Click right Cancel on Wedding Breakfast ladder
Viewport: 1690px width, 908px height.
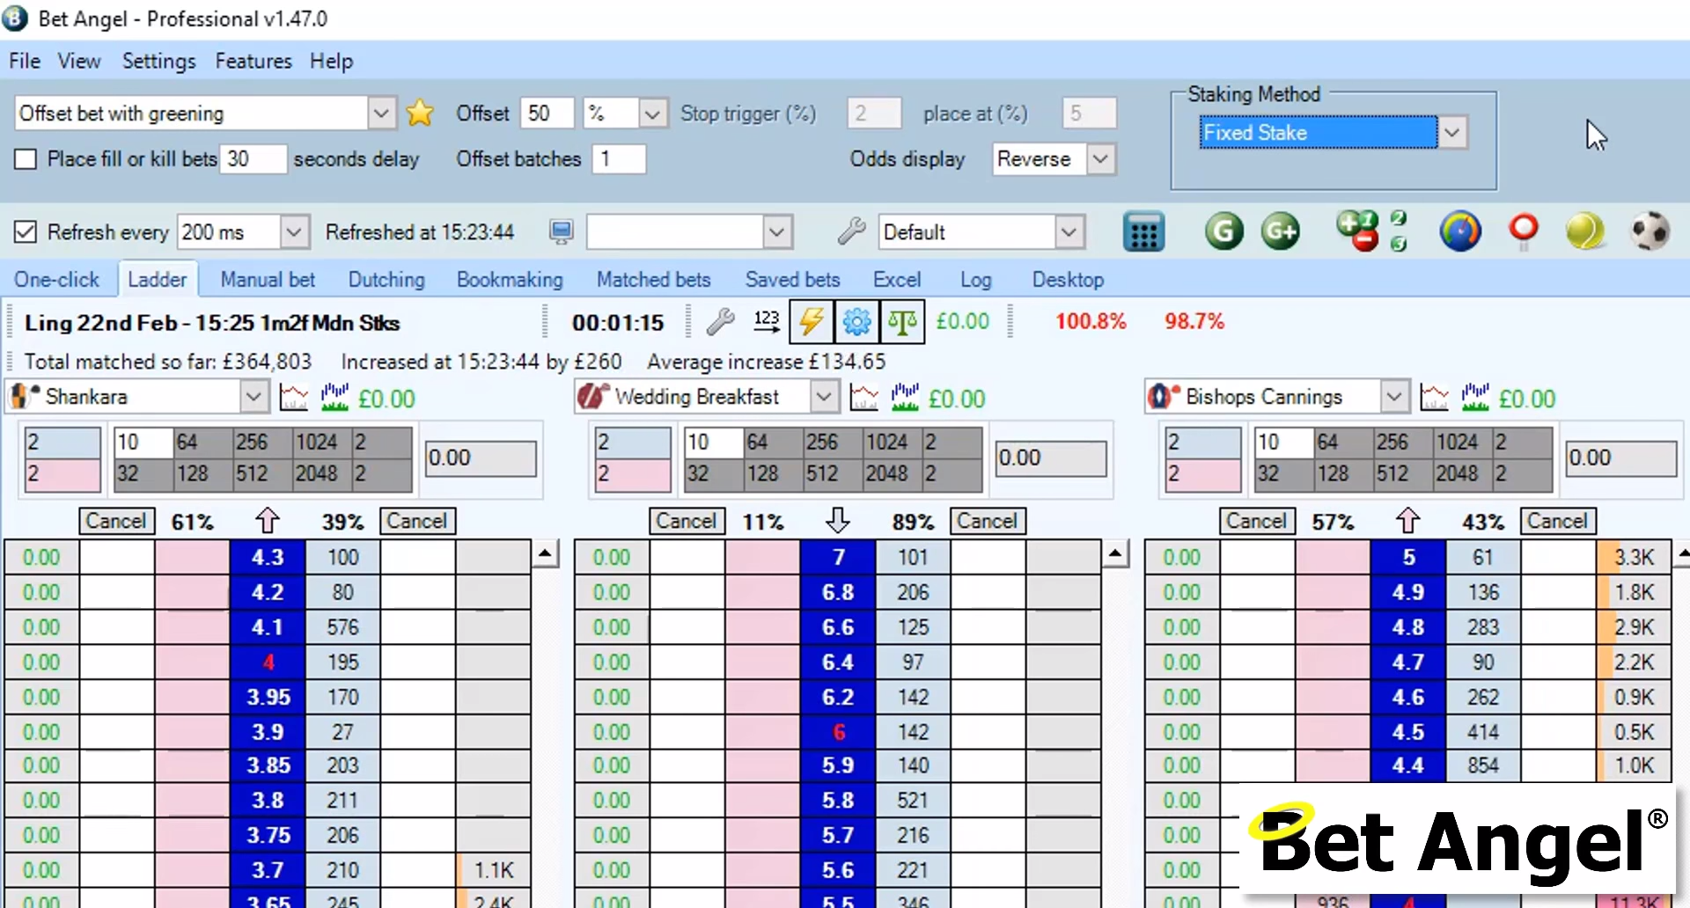(x=988, y=521)
